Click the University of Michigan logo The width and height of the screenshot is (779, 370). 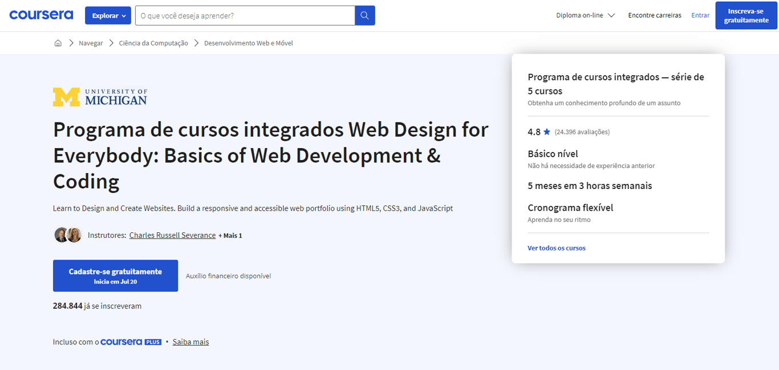pyautogui.click(x=99, y=96)
